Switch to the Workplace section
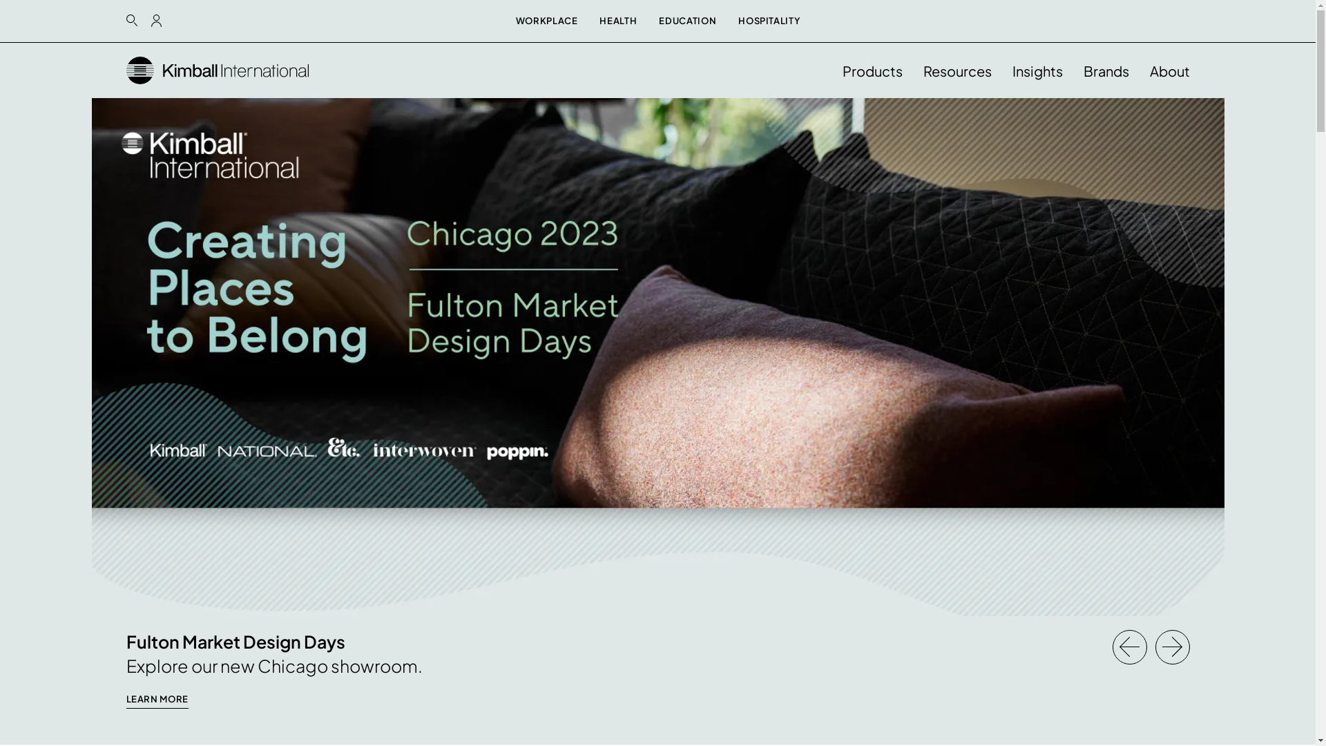The height and width of the screenshot is (746, 1326). pyautogui.click(x=547, y=21)
